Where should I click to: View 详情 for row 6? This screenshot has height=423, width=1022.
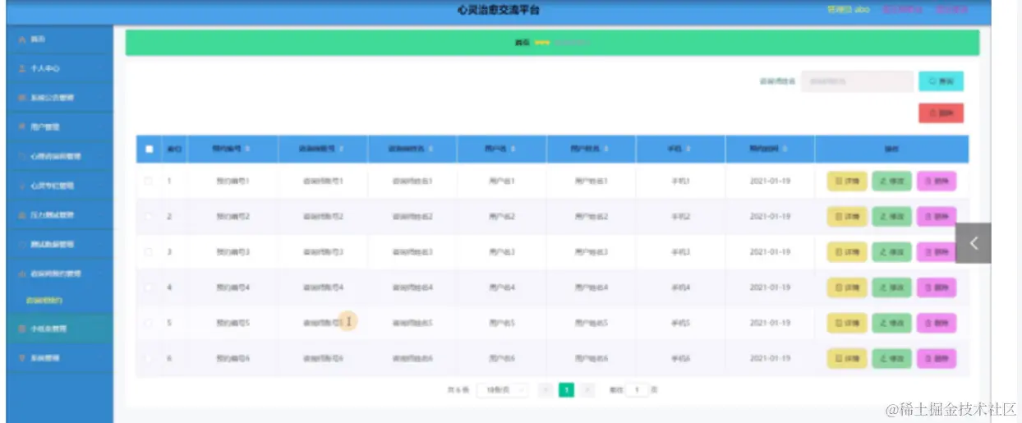[847, 359]
